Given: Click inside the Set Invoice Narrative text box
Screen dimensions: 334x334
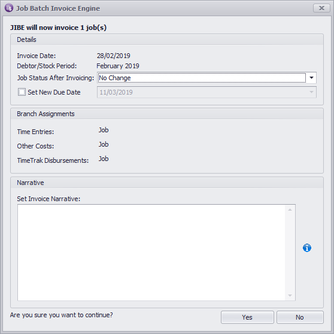Looking at the screenshot, I should coord(151,253).
